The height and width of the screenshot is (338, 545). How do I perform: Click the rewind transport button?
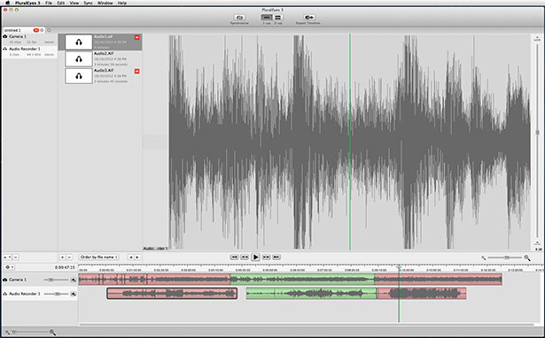point(245,257)
